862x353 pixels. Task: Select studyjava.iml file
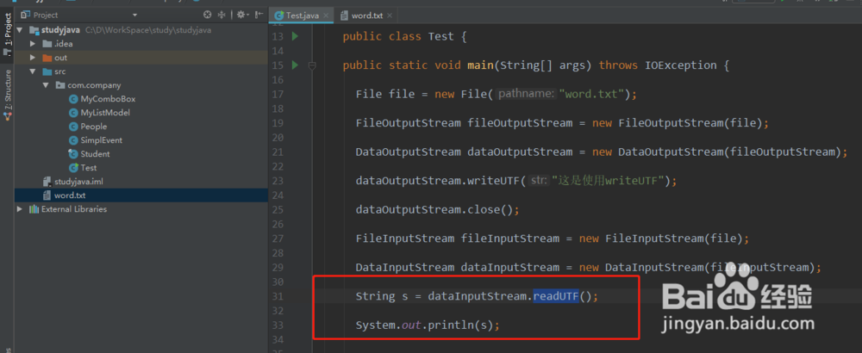coord(78,182)
